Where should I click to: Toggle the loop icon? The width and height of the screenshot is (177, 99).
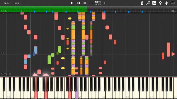173,3
